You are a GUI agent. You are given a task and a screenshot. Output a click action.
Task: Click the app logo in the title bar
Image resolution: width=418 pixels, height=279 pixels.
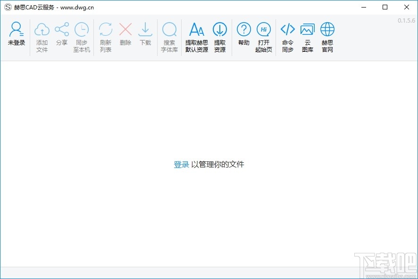click(8, 7)
